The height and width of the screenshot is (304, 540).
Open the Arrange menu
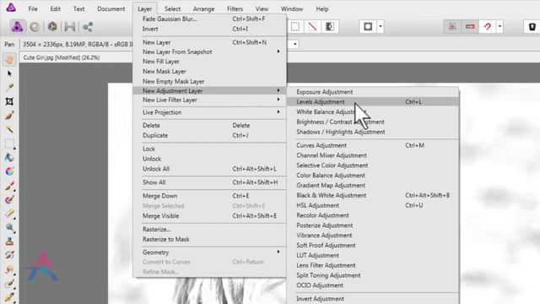[x=203, y=9]
